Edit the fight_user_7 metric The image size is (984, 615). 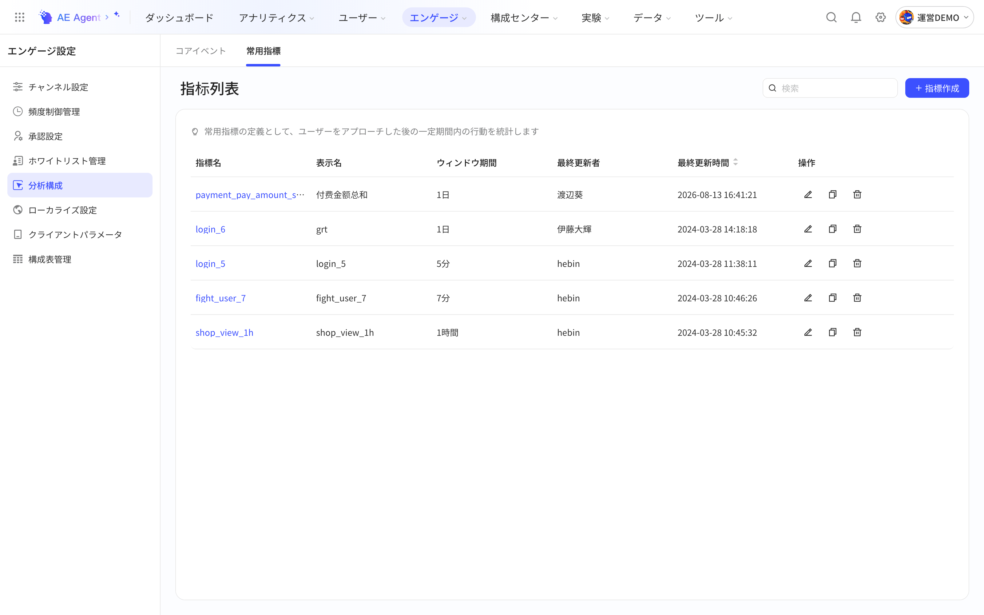[808, 298]
